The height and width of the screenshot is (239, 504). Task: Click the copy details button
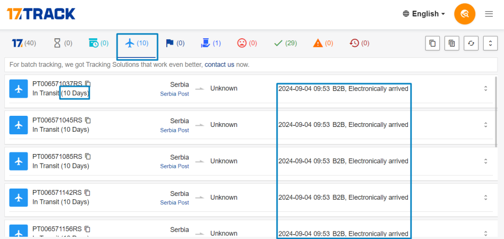click(451, 44)
